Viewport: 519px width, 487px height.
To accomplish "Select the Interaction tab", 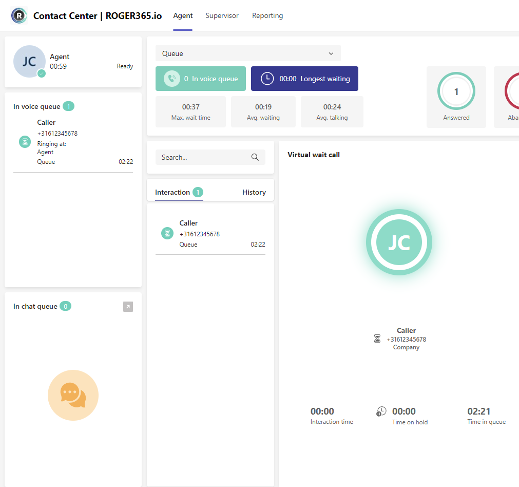I will tap(172, 192).
